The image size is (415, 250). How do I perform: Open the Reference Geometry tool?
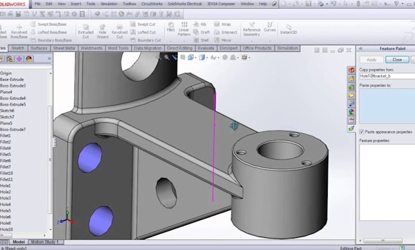[251, 29]
